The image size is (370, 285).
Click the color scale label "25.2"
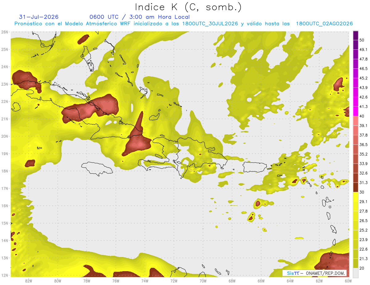tap(363, 230)
